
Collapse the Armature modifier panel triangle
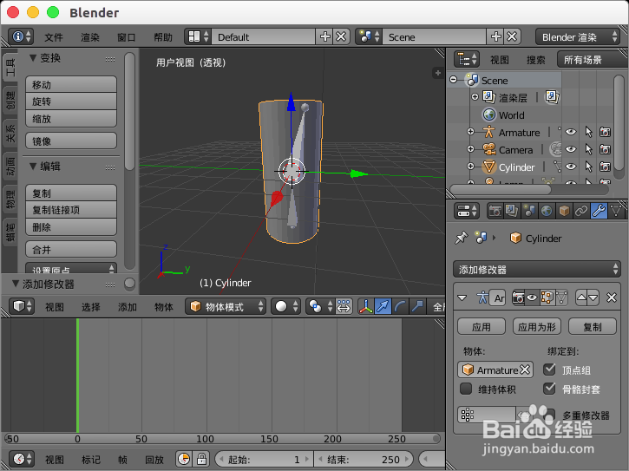pyautogui.click(x=462, y=298)
